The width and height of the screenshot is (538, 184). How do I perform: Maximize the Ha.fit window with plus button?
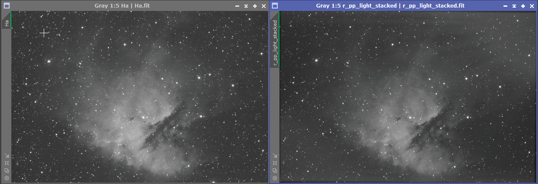click(255, 6)
